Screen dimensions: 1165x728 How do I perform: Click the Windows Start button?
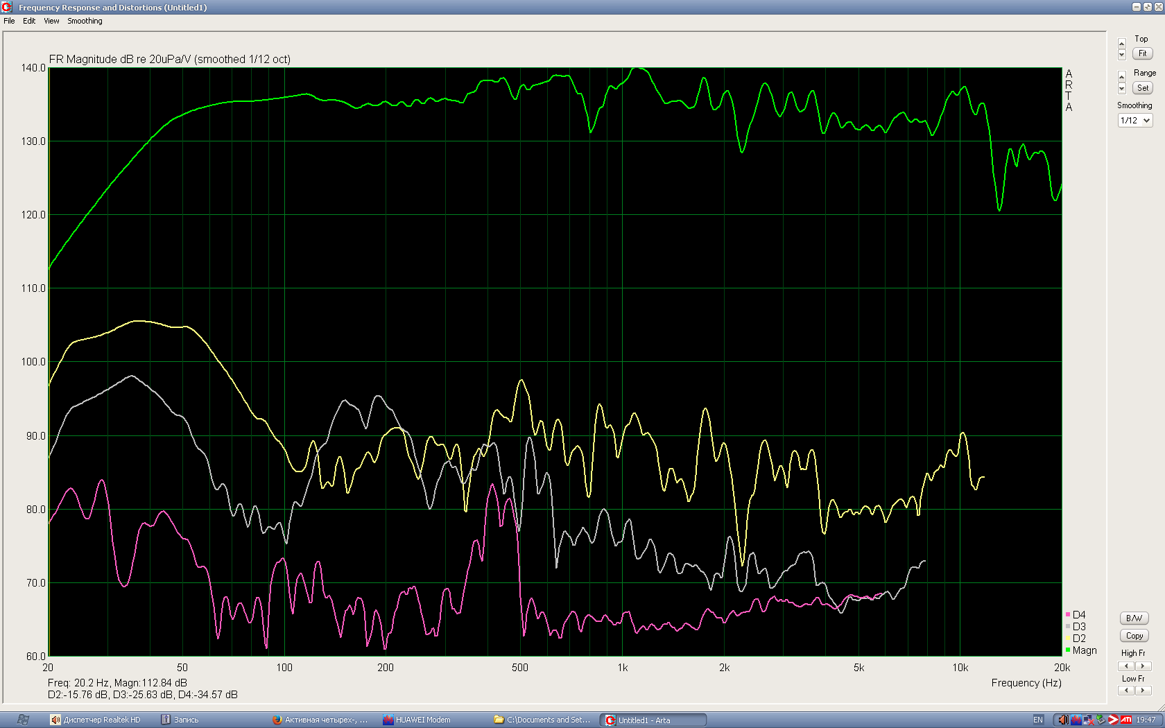point(23,720)
